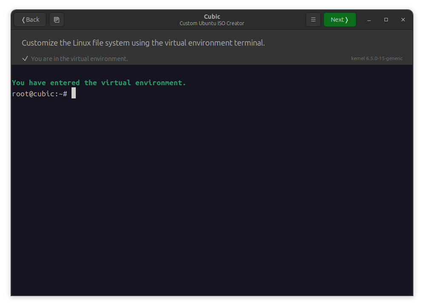Click the chevron inside the Back button
Viewport: 424px width, 308px height.
point(23,19)
